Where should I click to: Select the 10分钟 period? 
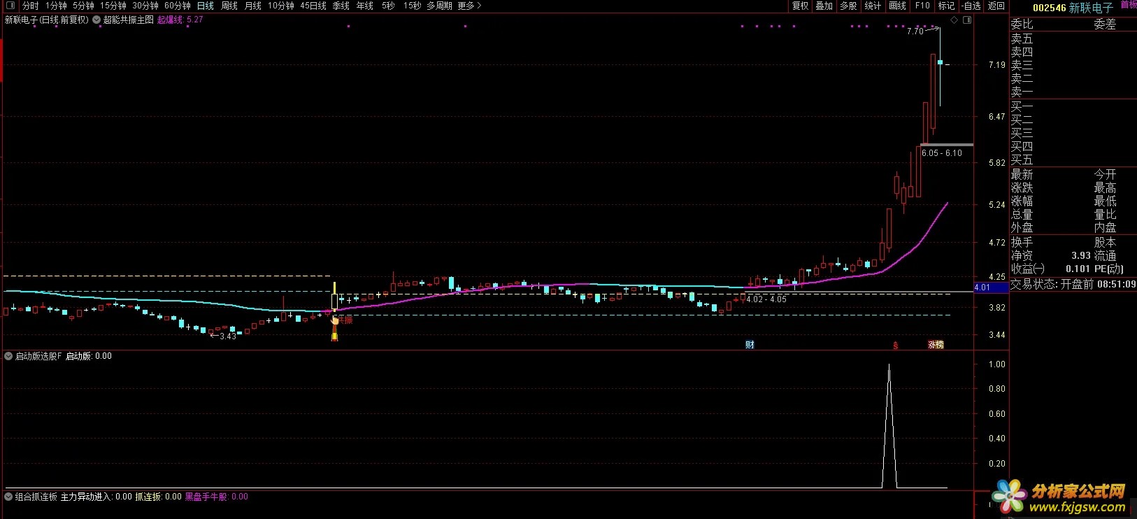coord(280,6)
